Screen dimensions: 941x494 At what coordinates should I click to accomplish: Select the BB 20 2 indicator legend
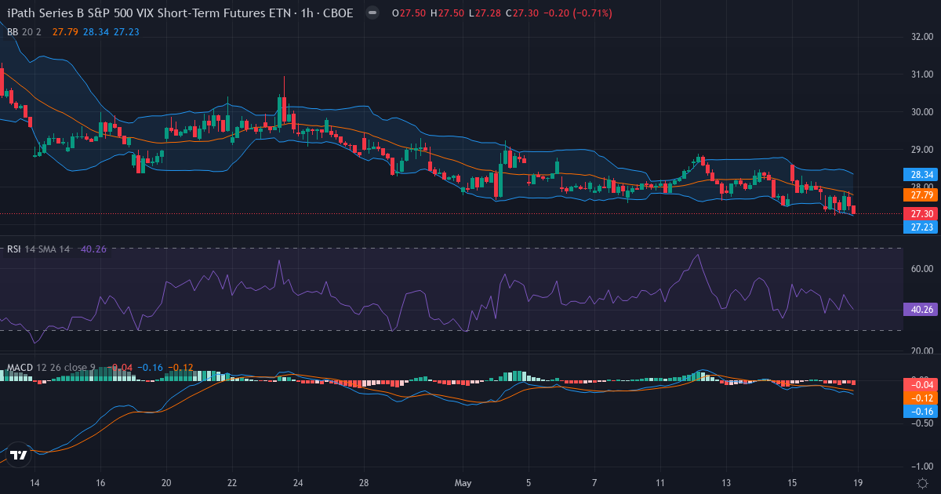24,31
